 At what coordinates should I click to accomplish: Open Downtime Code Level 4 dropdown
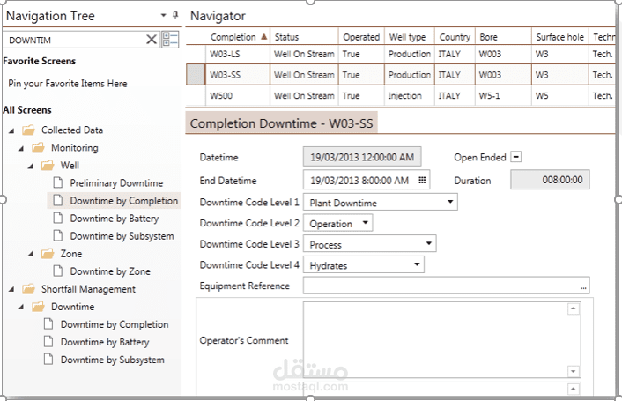coord(417,264)
